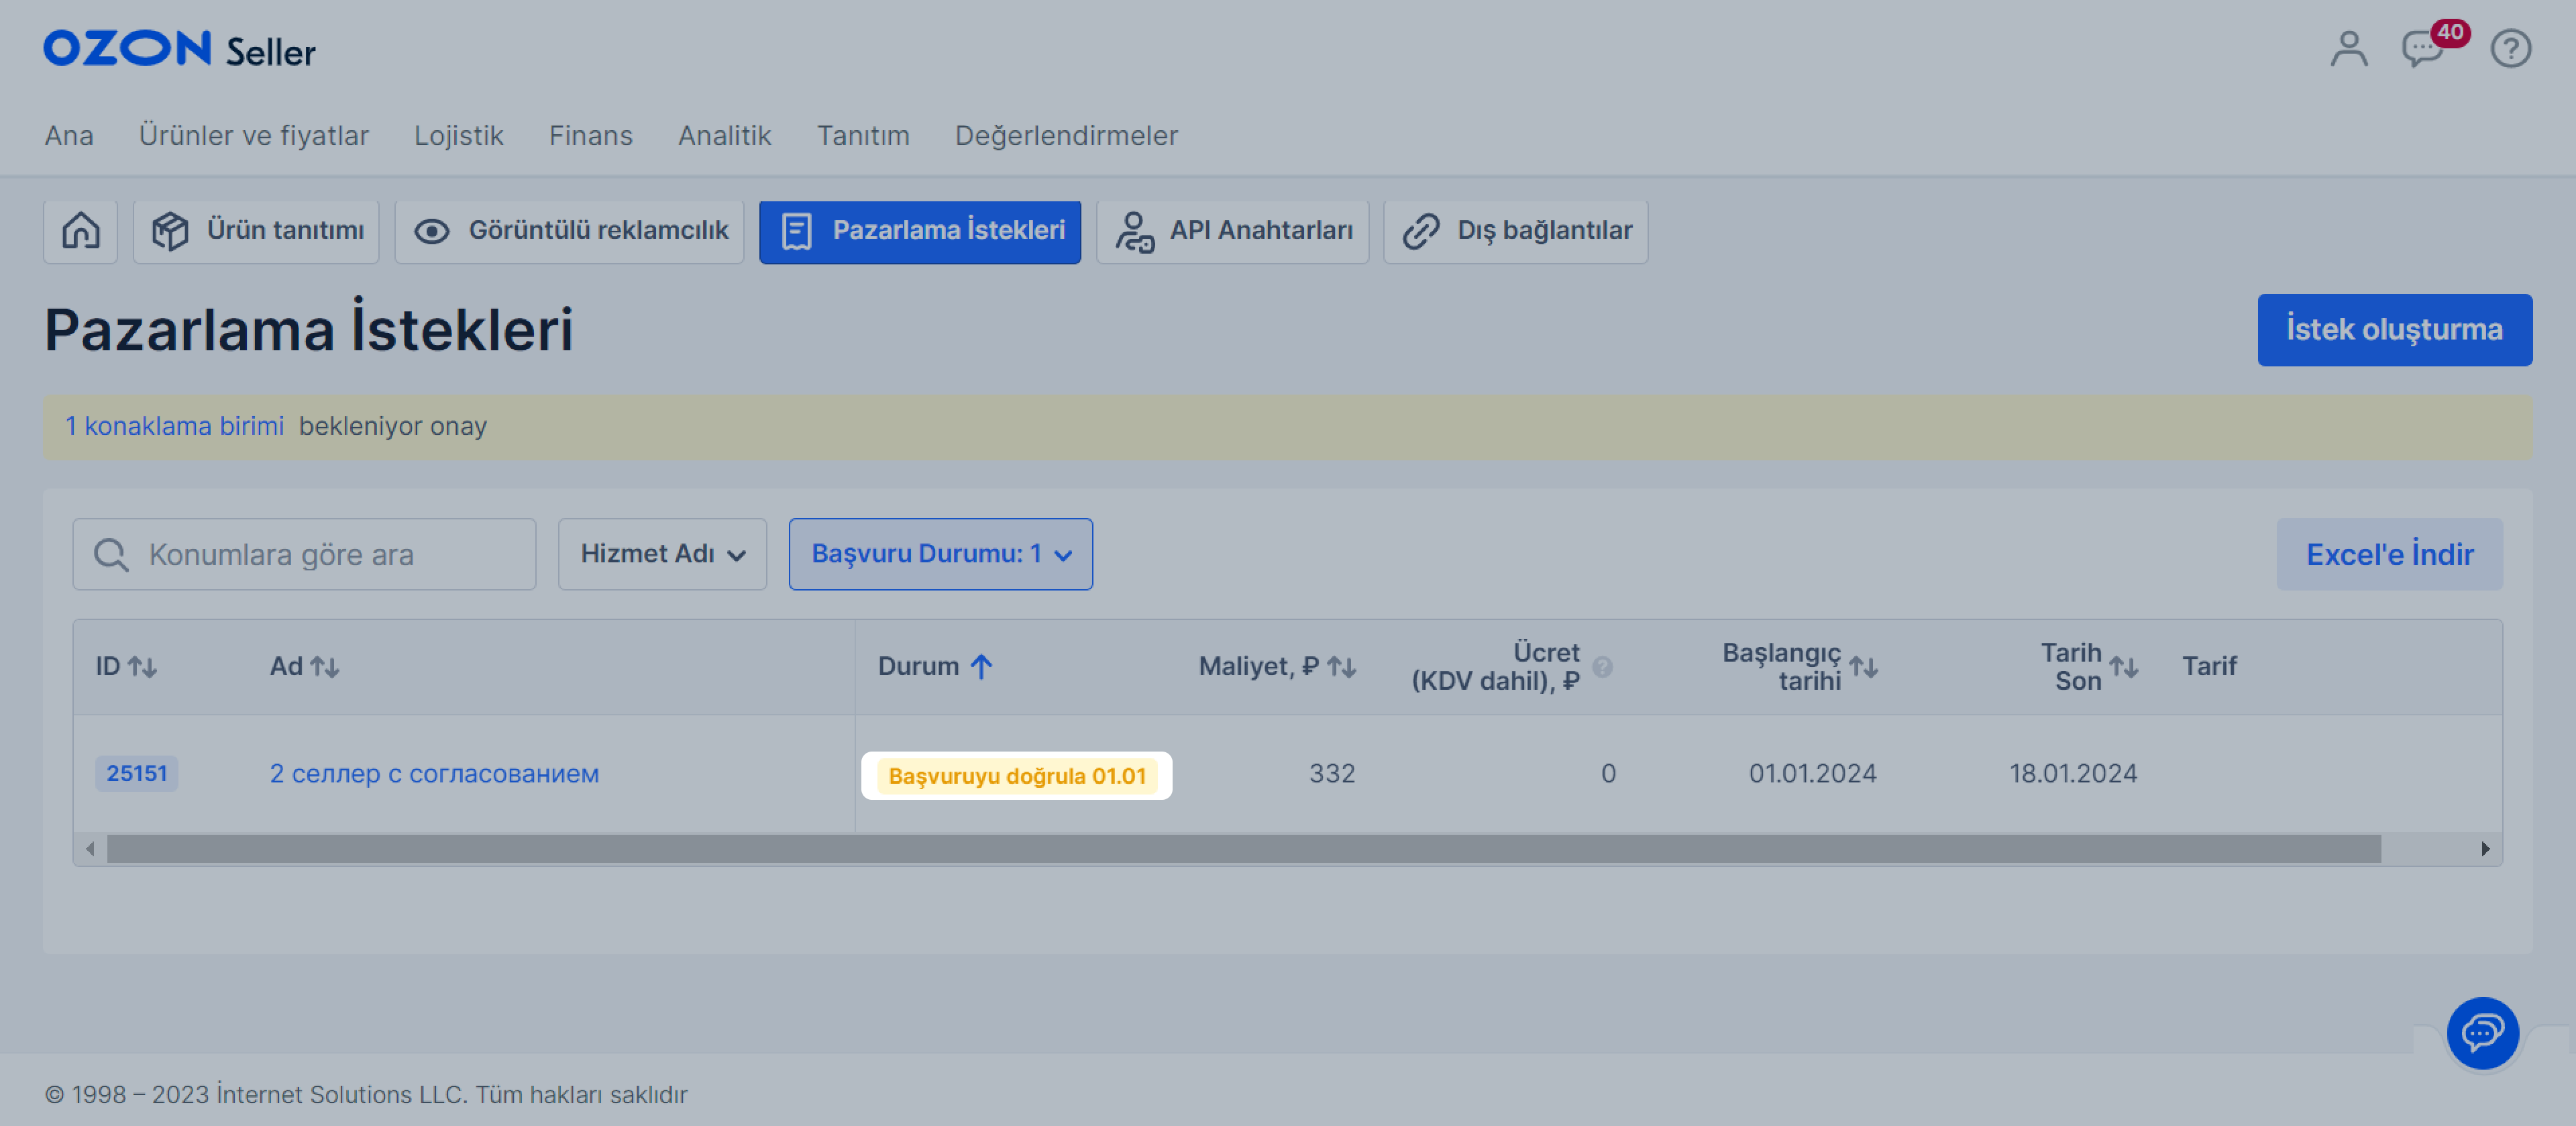
Task: Click Başvuruyu doğrula 01.01 status badge
Action: coord(1016,776)
